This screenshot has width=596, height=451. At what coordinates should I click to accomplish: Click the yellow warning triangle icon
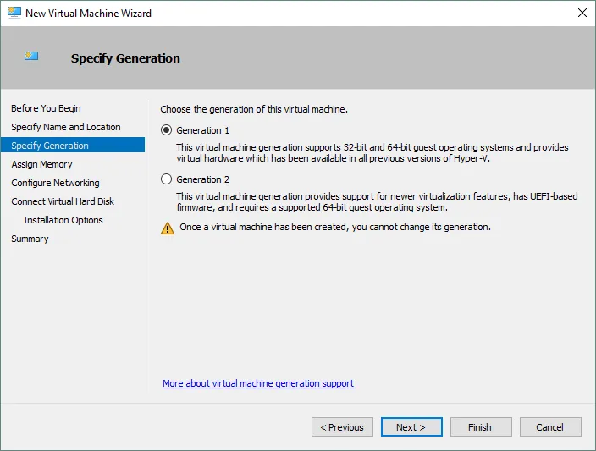168,228
